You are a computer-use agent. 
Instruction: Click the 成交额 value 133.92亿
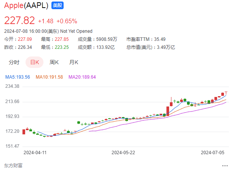(x=106, y=47)
